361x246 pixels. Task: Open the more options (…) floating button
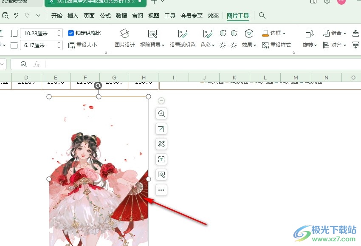pyautogui.click(x=161, y=190)
